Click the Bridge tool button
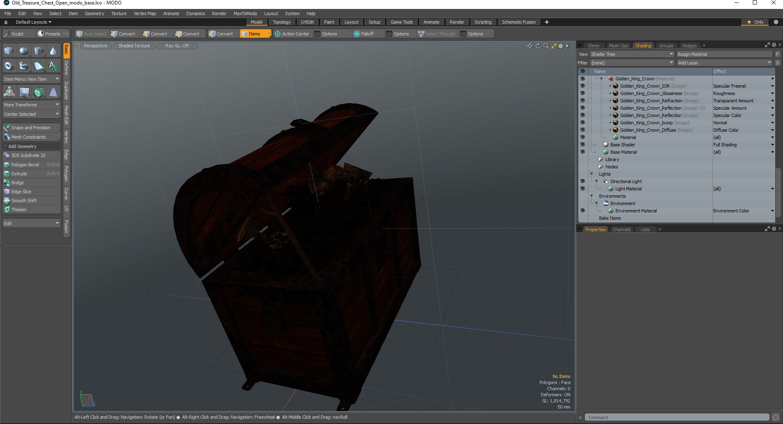The width and height of the screenshot is (783, 424). coord(31,183)
